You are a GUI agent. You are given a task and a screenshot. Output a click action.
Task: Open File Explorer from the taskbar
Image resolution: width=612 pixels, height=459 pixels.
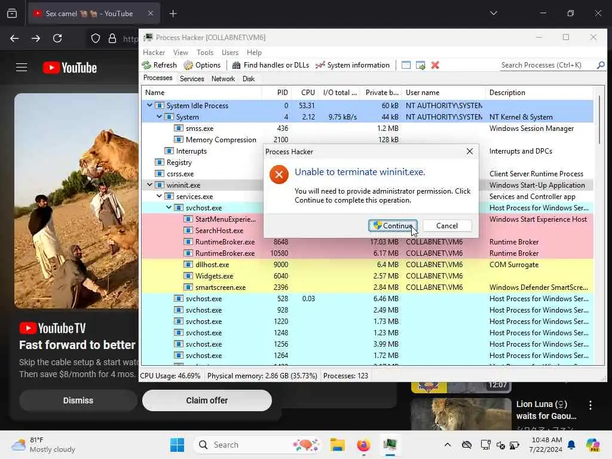coord(337,445)
